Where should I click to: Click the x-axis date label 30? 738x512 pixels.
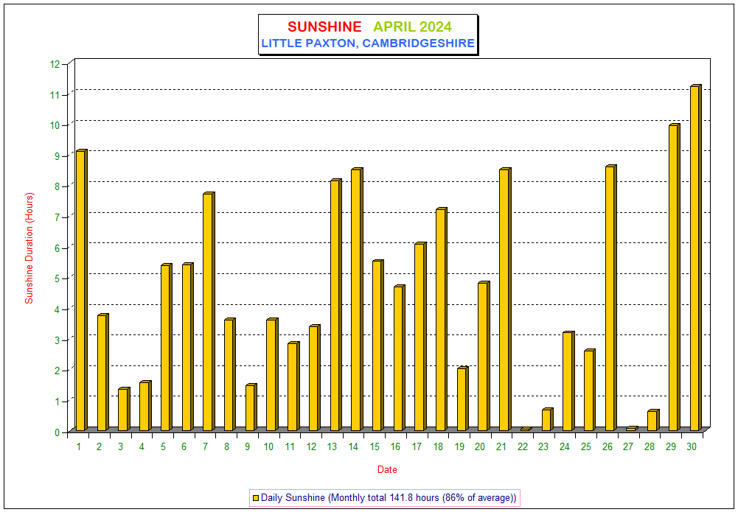[x=692, y=446]
